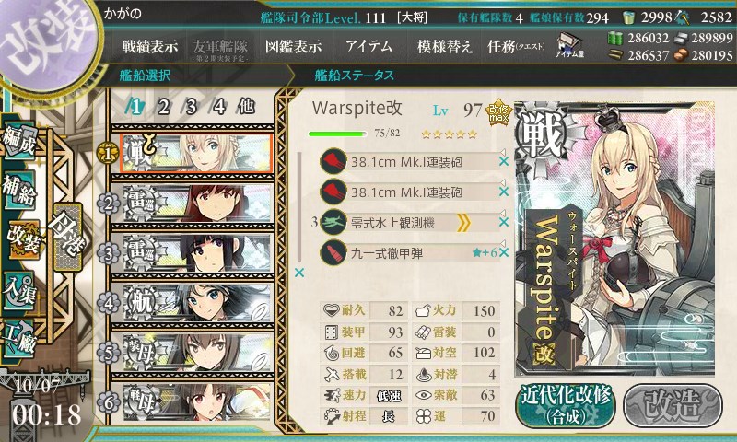Switch to fleet number 3

(x=191, y=107)
